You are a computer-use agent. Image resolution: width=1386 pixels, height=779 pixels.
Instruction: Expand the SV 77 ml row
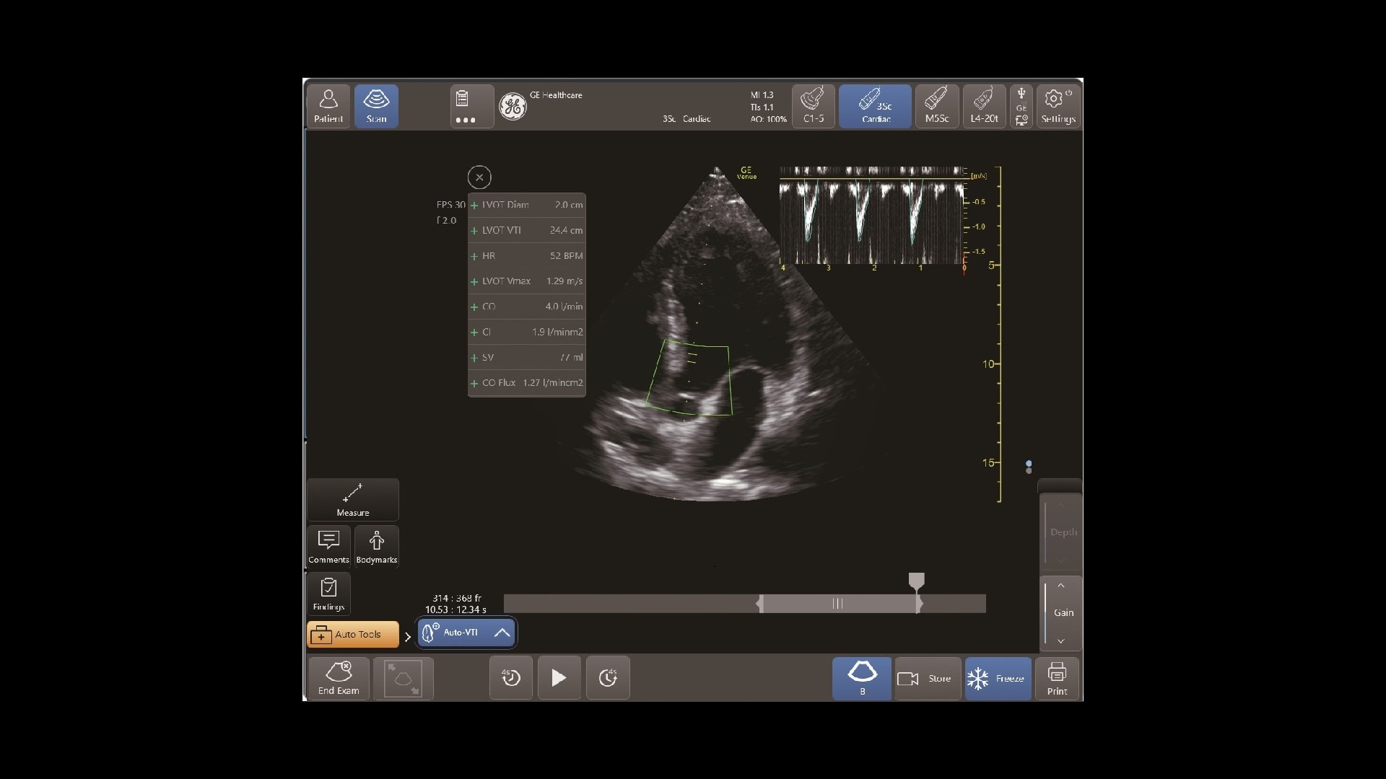(x=527, y=358)
